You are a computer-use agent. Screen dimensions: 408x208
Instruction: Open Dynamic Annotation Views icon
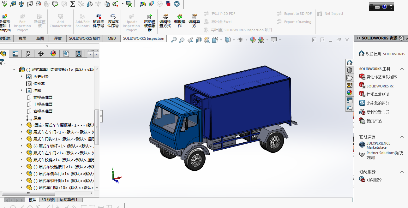click(207, 40)
